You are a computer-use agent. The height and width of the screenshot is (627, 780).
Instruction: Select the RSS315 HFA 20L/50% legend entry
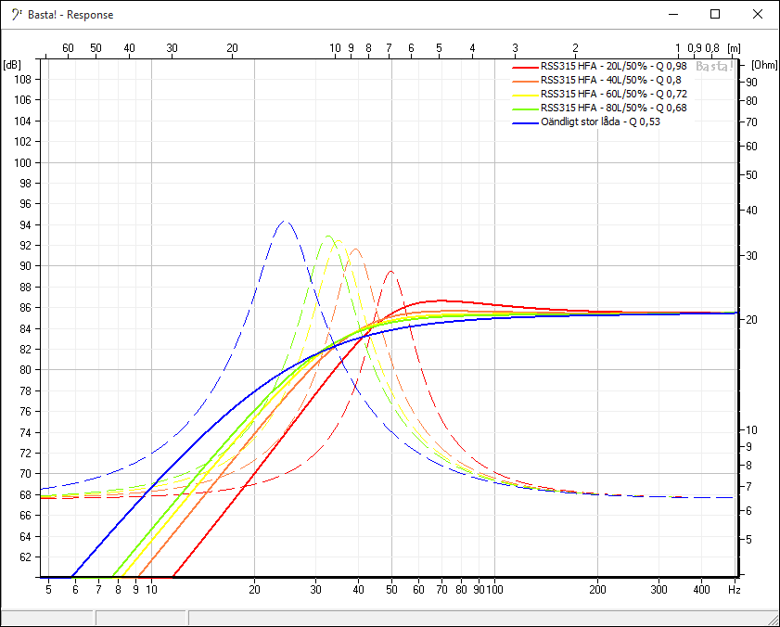(613, 67)
